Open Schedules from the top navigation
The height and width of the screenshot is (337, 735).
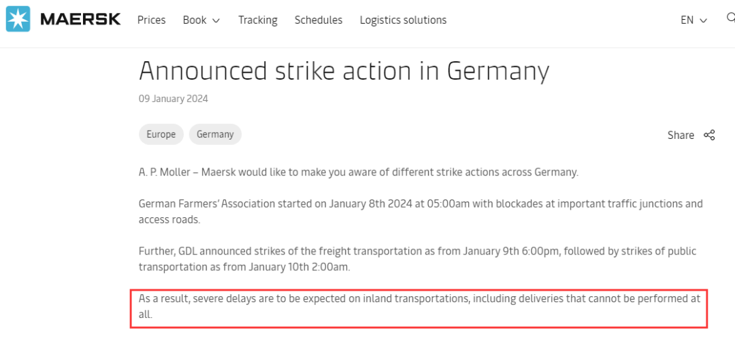coord(318,20)
